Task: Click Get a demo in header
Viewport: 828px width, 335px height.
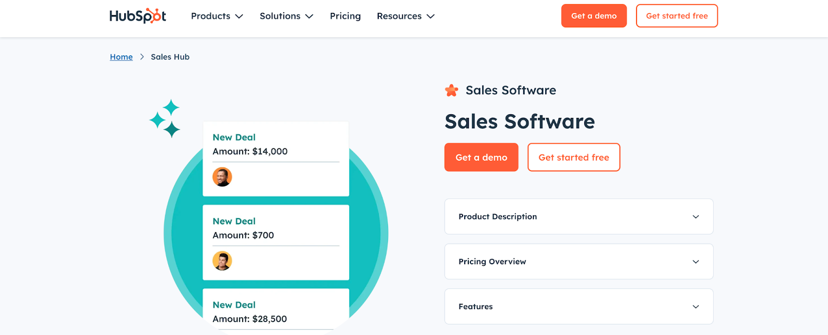Action: (594, 16)
